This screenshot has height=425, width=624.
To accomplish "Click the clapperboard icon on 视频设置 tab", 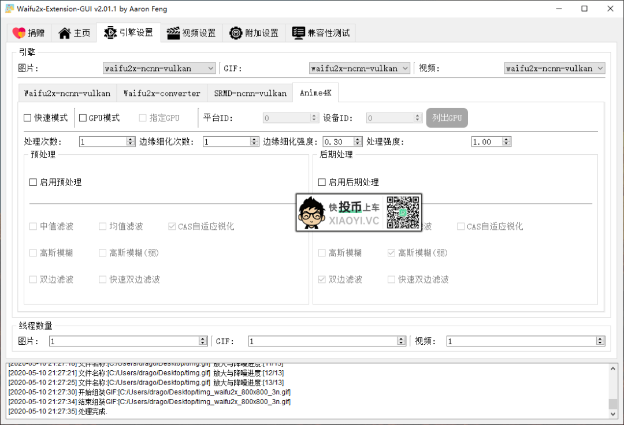I will (172, 33).
